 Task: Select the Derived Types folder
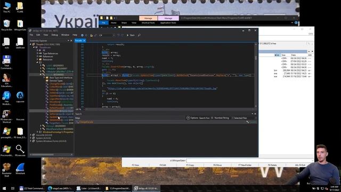(56, 81)
